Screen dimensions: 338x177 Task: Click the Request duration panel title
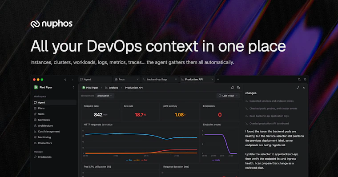click(x=176, y=167)
